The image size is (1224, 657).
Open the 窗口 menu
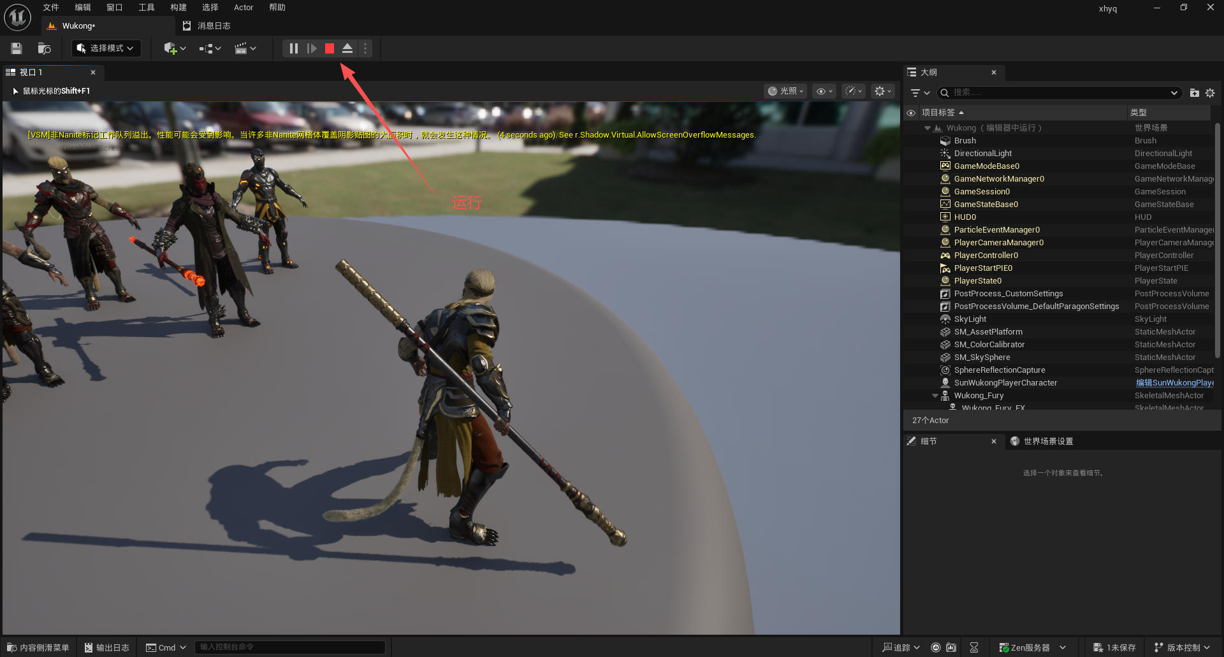[x=115, y=8]
